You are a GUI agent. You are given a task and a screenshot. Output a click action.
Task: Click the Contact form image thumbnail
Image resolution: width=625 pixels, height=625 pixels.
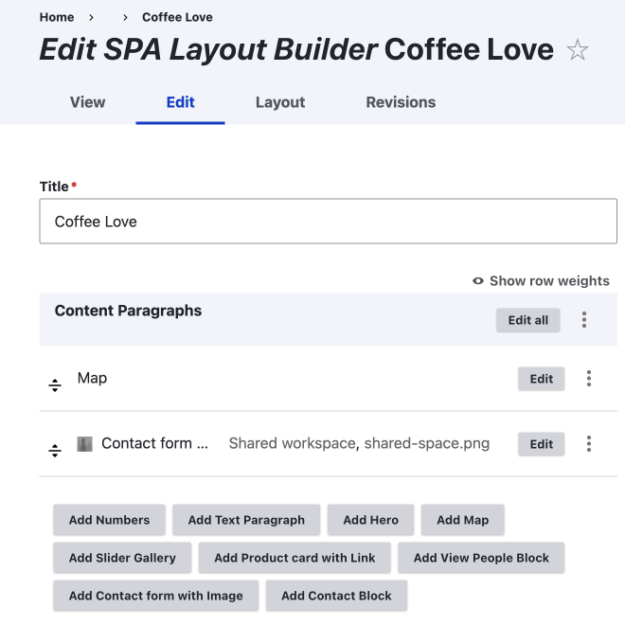[84, 444]
